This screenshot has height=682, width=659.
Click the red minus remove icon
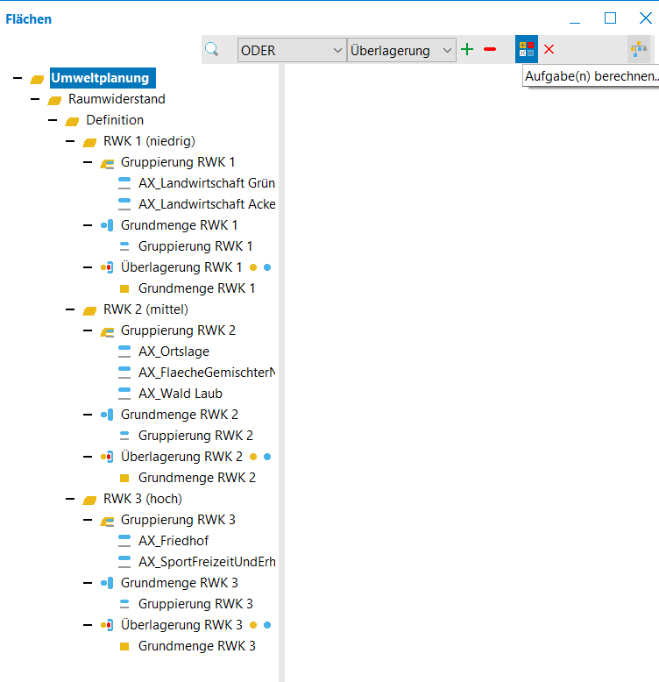(490, 50)
